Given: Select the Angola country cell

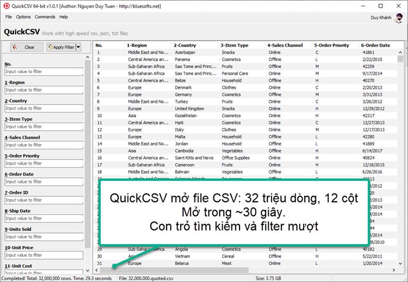Looking at the screenshot, I should pyautogui.click(x=181, y=249).
